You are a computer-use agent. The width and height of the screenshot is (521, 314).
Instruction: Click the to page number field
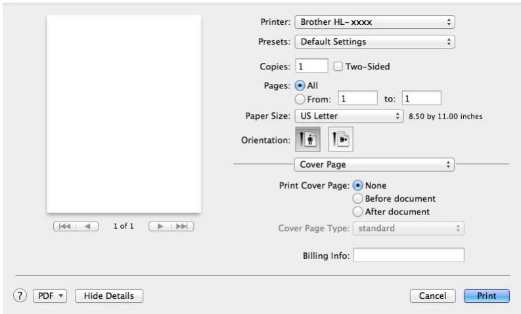[x=422, y=98]
